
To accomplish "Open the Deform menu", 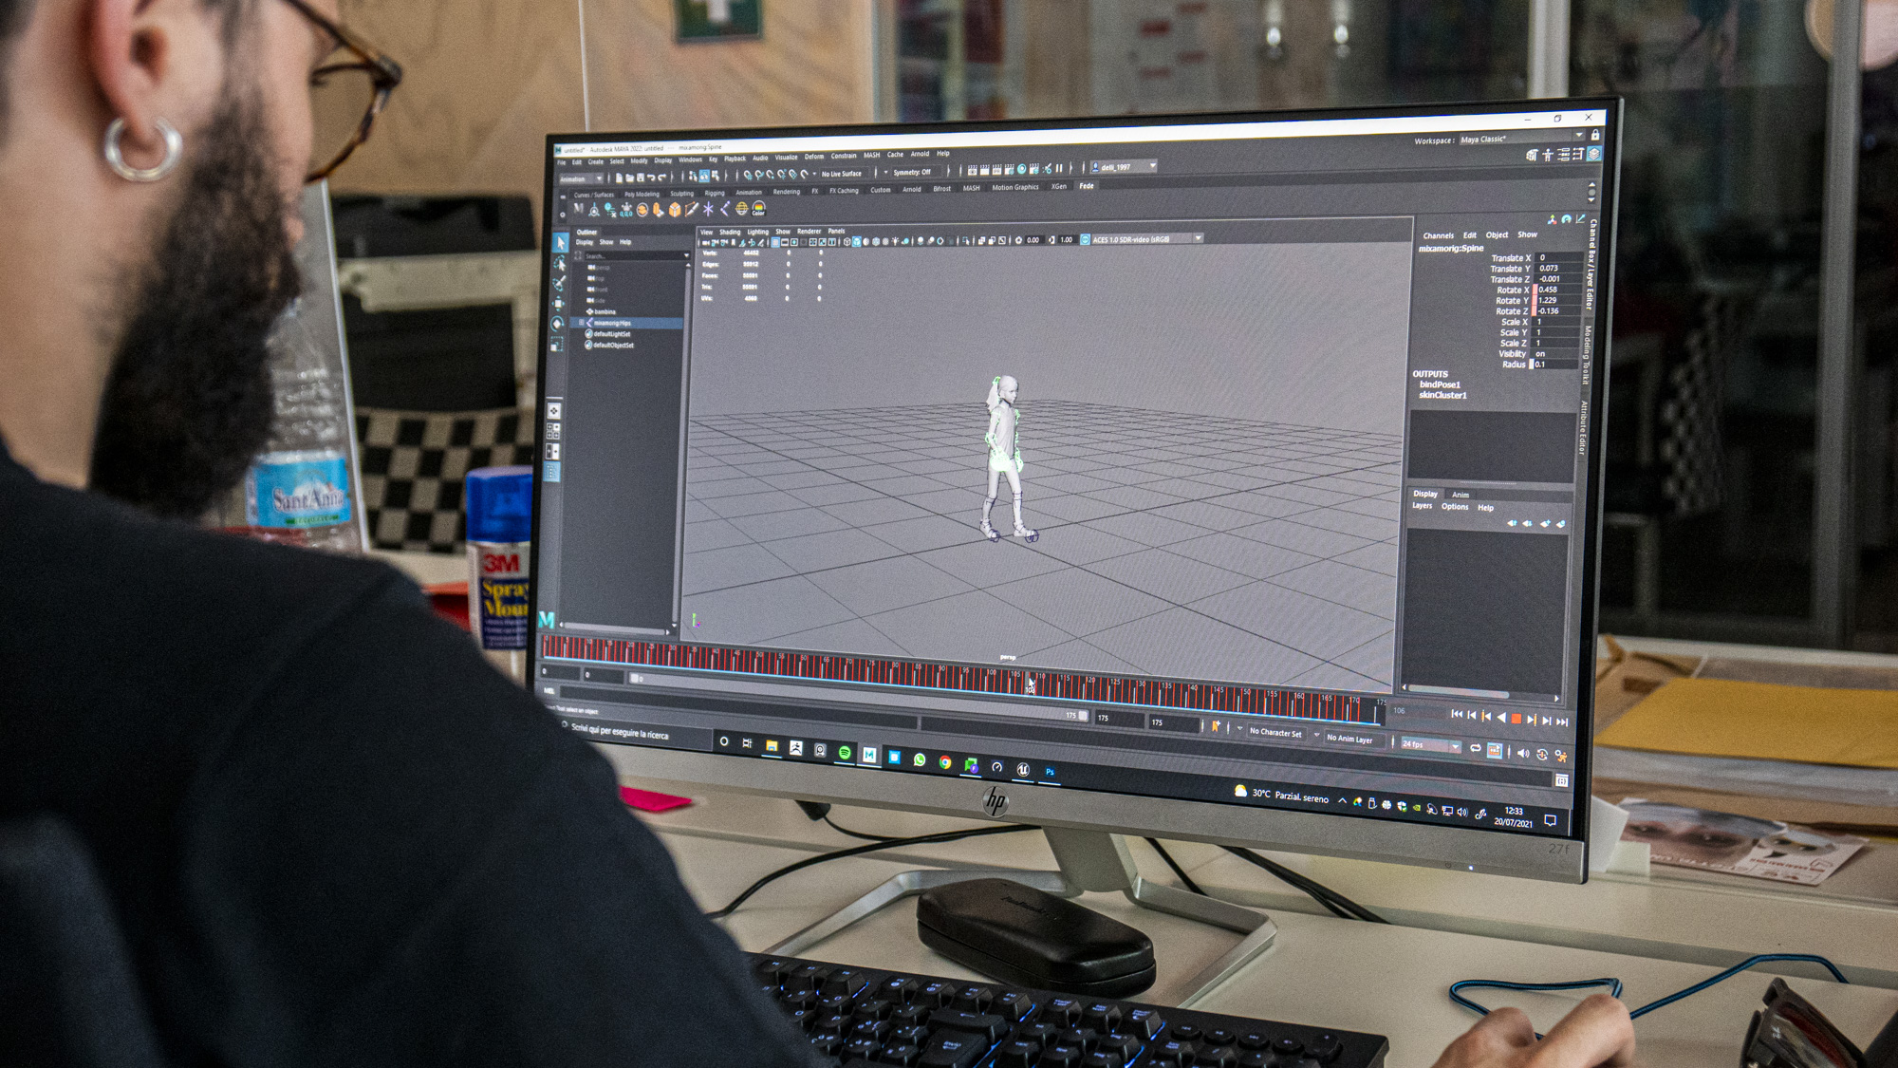I will (814, 157).
